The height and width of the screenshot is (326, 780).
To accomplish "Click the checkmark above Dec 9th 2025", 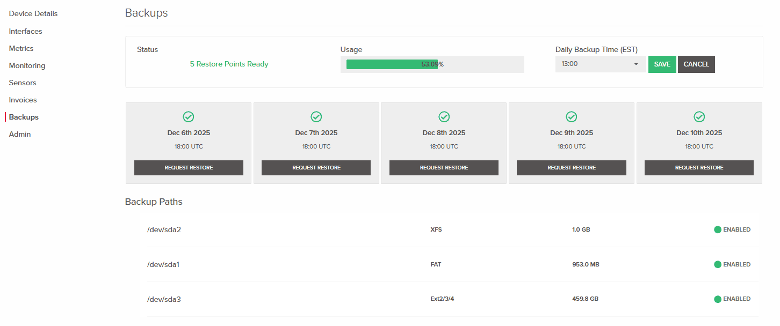I will tap(571, 116).
